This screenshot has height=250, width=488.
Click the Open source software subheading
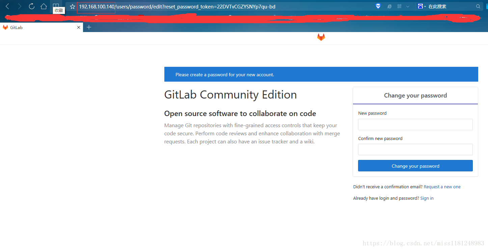pyautogui.click(x=240, y=113)
